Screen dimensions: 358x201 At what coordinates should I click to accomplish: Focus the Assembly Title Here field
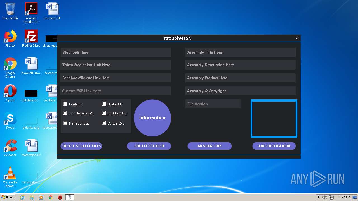241,52
